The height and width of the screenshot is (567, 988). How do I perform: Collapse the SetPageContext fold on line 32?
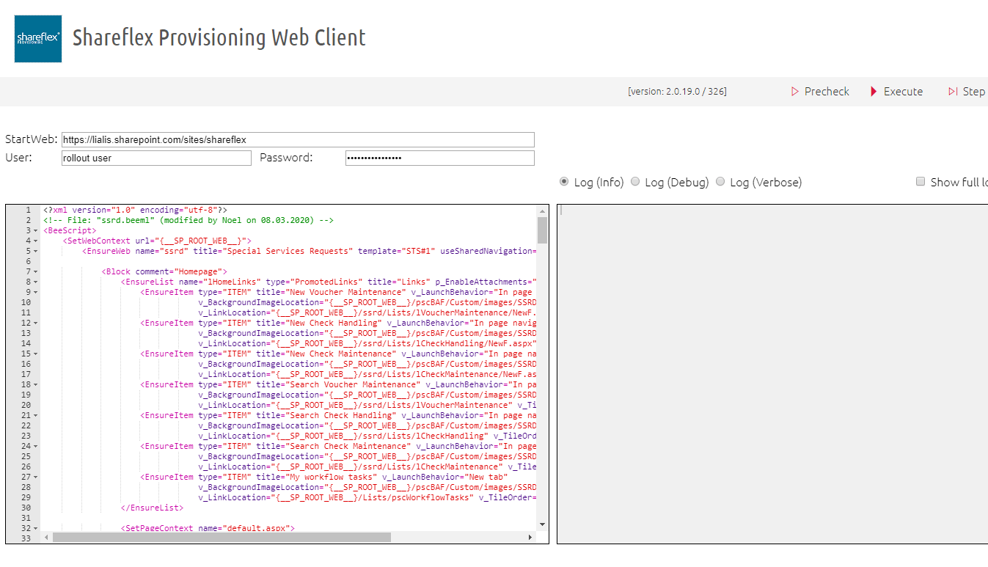pyautogui.click(x=36, y=528)
